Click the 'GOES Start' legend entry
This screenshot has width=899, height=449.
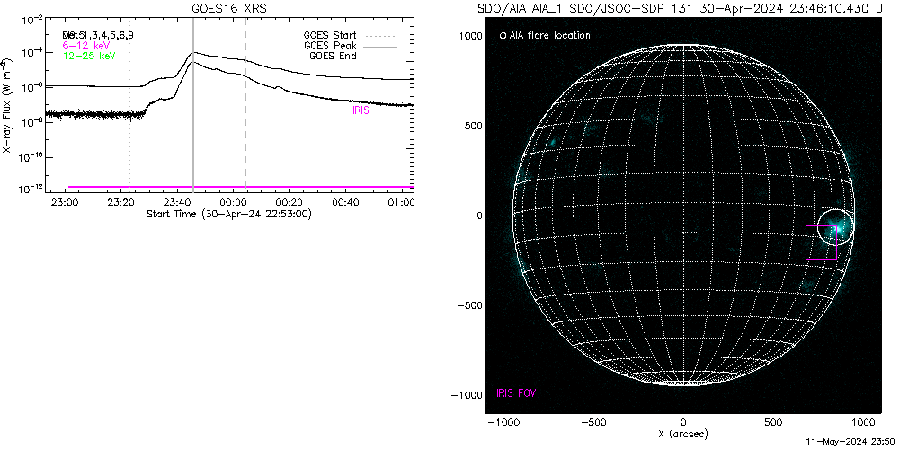350,35
